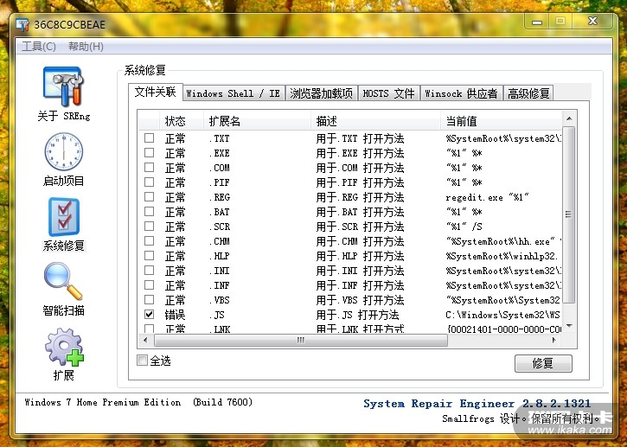Minimize the 36C8C9CBEAE window
Image resolution: width=627 pixels, height=447 pixels.
point(537,22)
